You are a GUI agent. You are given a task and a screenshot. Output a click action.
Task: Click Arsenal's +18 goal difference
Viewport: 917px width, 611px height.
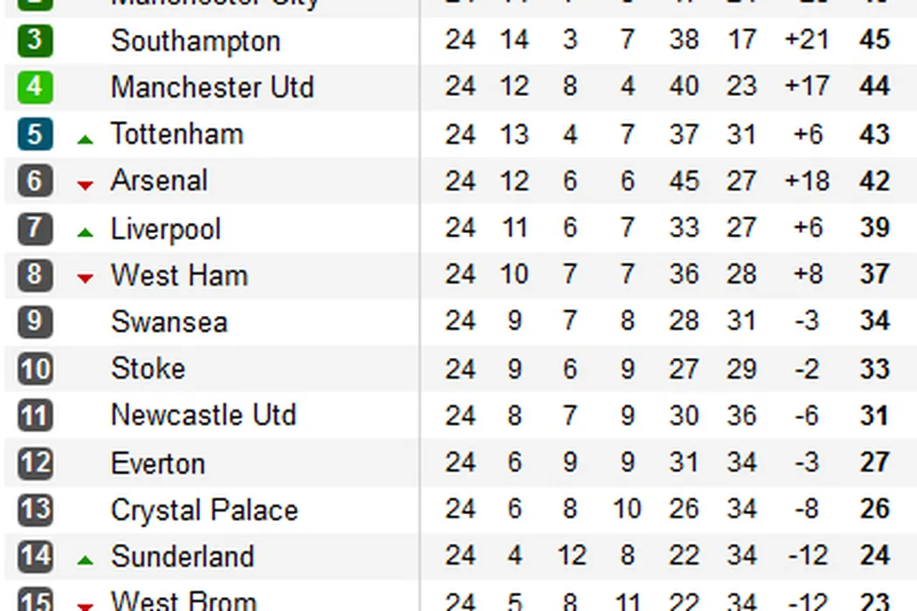(x=806, y=181)
